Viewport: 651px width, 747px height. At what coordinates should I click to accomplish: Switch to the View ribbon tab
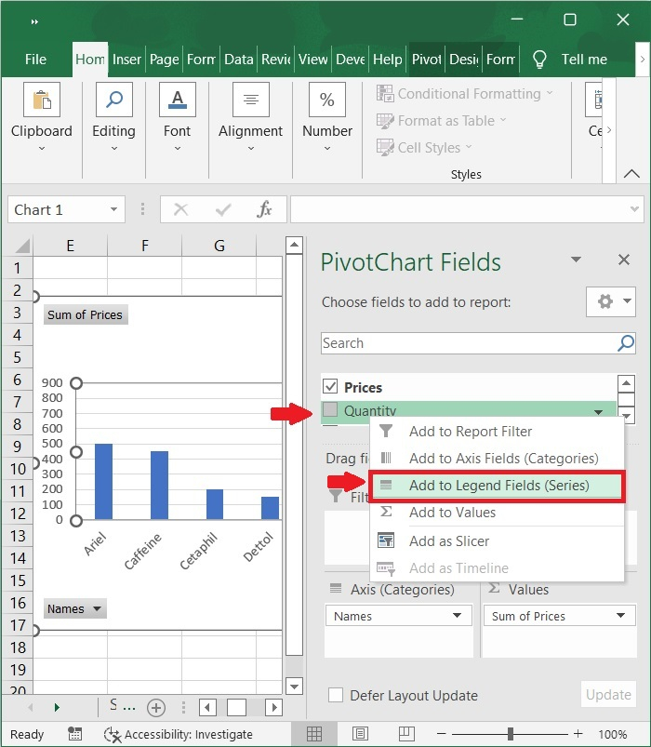312,60
